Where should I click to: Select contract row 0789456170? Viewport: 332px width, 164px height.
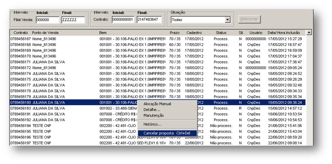(158, 56)
